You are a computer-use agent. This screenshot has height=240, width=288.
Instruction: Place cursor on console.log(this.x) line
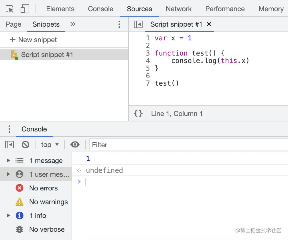(210, 61)
